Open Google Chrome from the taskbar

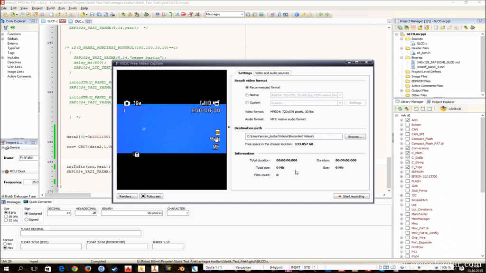pos(75,268)
